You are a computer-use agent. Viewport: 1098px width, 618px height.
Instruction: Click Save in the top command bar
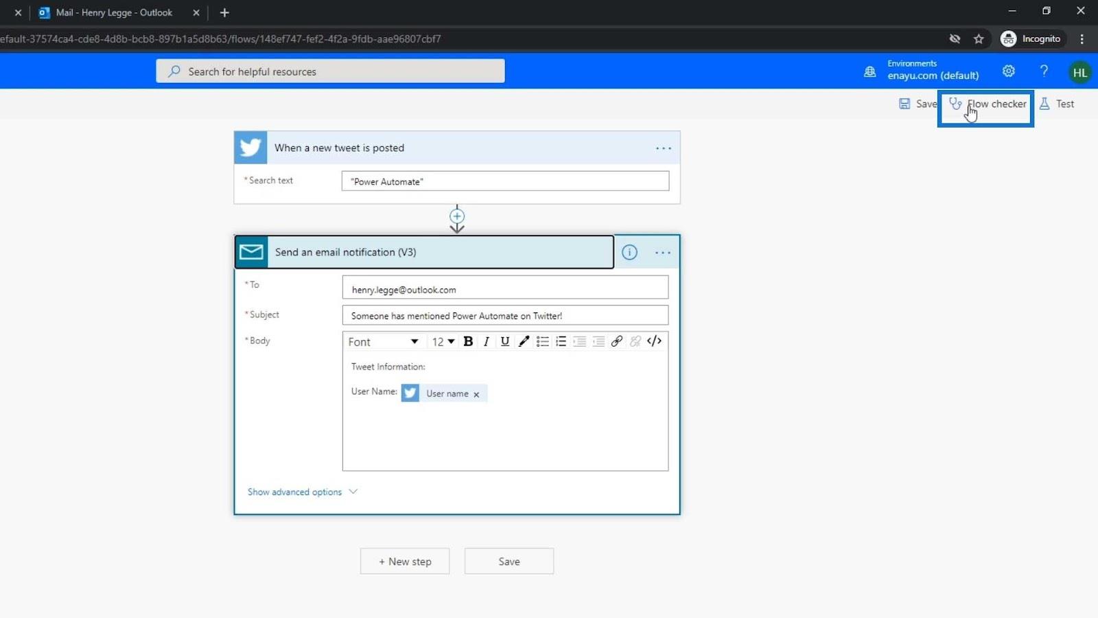pos(918,104)
